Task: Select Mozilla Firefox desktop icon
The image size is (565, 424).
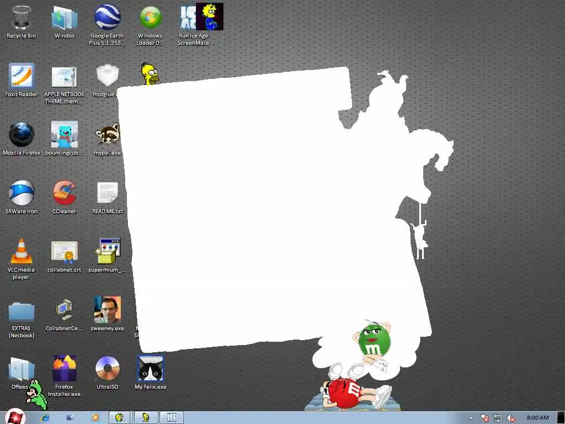Action: coord(22,134)
